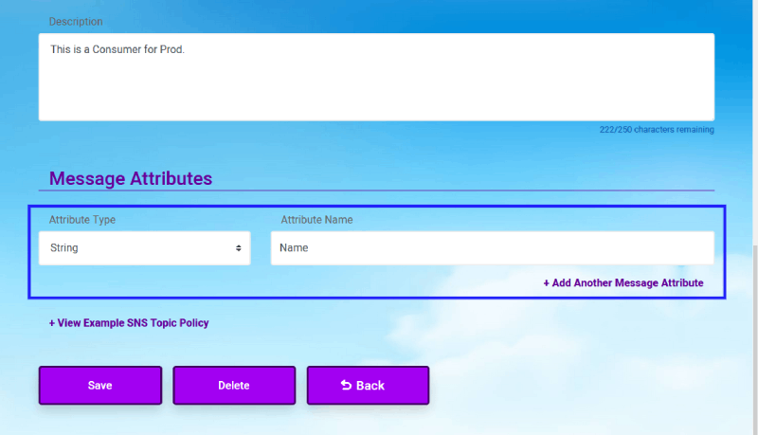Image resolution: width=758 pixels, height=435 pixels.
Task: Delete this consumer
Action: [234, 385]
